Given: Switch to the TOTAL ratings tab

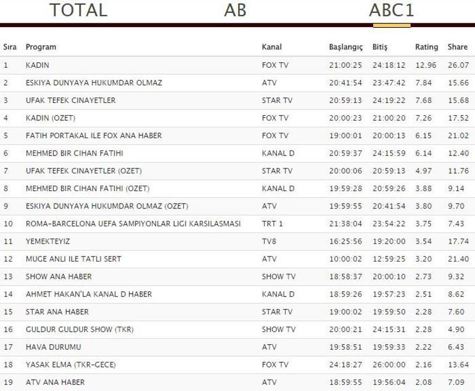Looking at the screenshot, I should 78,10.
